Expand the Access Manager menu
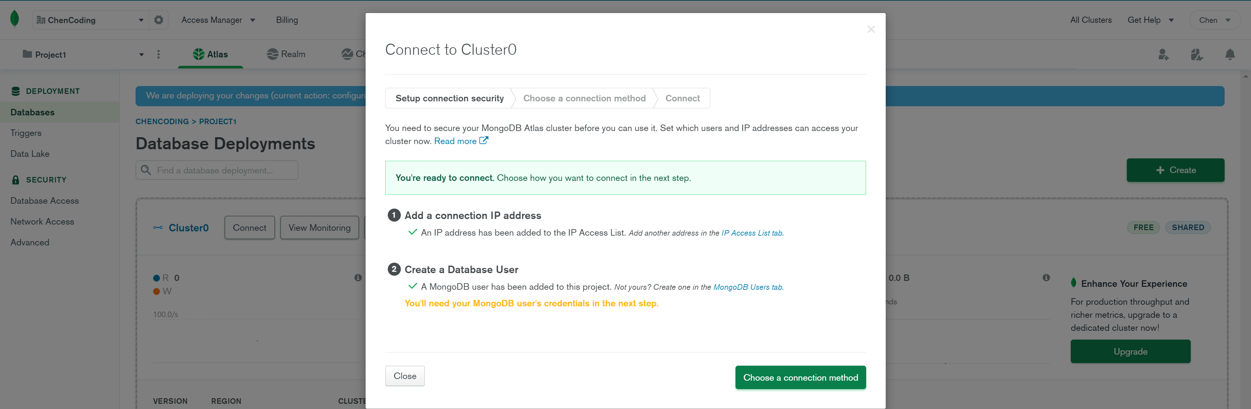This screenshot has width=1251, height=409. click(218, 20)
